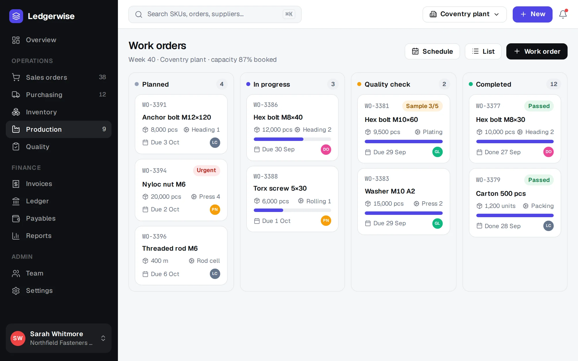Click the blue New button
Image resolution: width=578 pixels, height=361 pixels.
click(x=532, y=14)
